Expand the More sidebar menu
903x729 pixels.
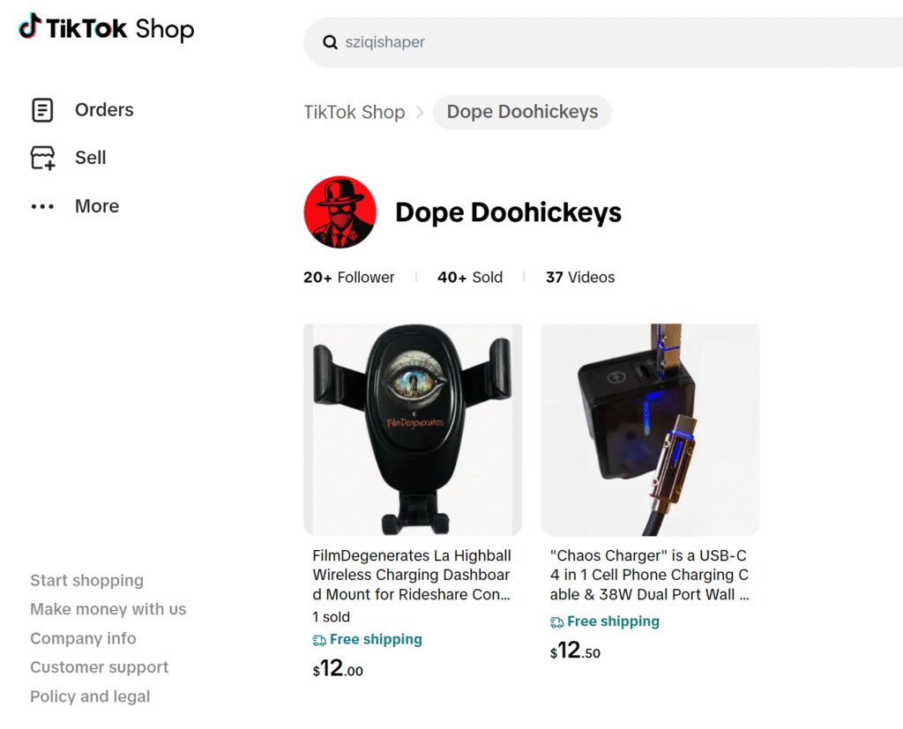coord(97,206)
